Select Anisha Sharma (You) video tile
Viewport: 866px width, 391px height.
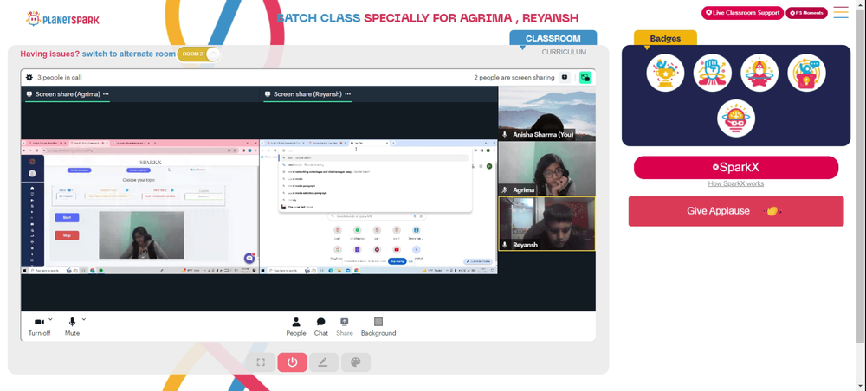(546, 113)
